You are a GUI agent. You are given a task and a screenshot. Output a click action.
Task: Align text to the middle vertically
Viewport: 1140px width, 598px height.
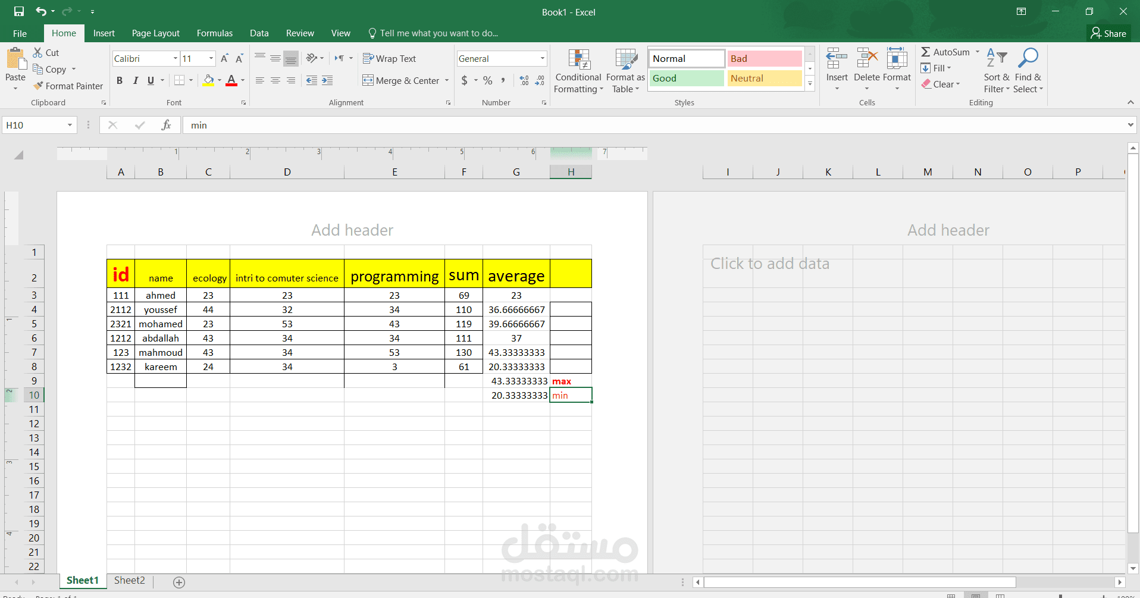[275, 58]
